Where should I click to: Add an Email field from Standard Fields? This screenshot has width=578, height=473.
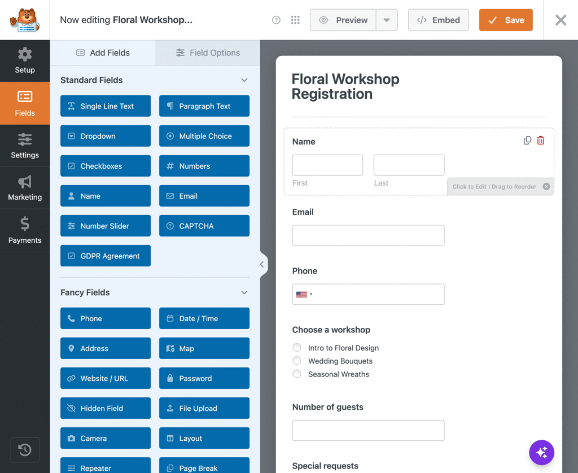204,196
